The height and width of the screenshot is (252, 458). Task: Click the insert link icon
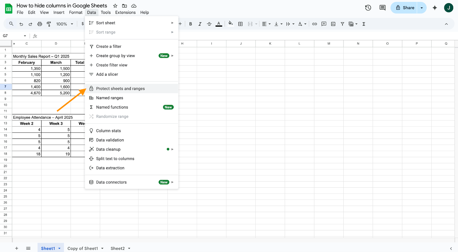[x=315, y=24]
